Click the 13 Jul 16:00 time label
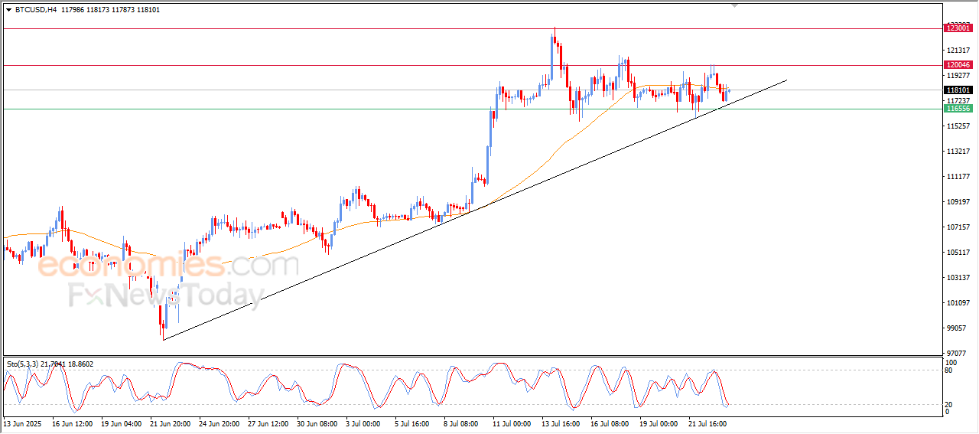The height and width of the screenshot is (434, 979). [561, 423]
